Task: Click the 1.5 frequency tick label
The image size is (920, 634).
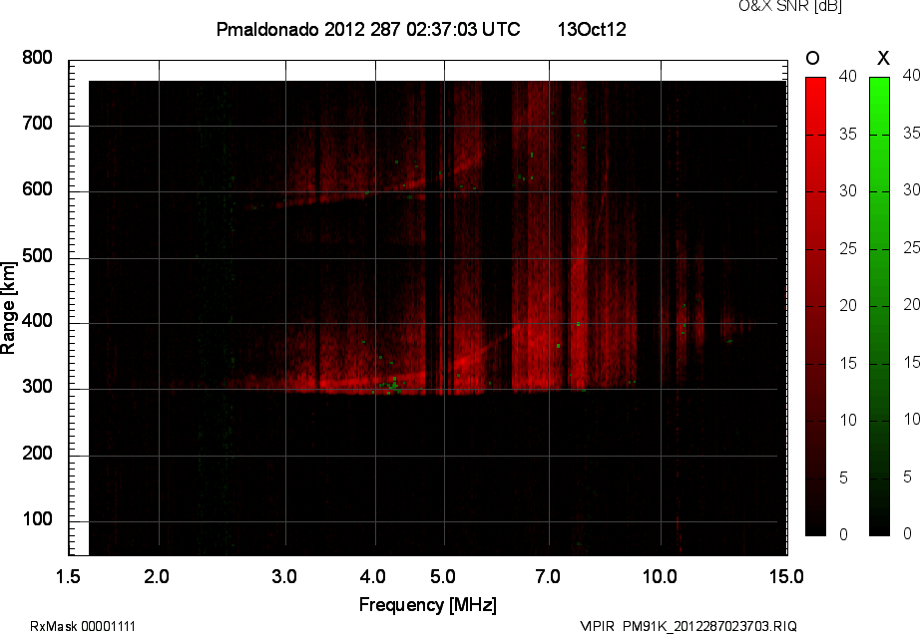Action: [x=68, y=576]
